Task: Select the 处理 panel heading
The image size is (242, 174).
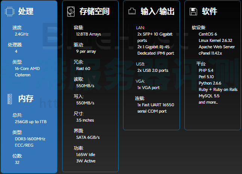Action: [x=26, y=11]
